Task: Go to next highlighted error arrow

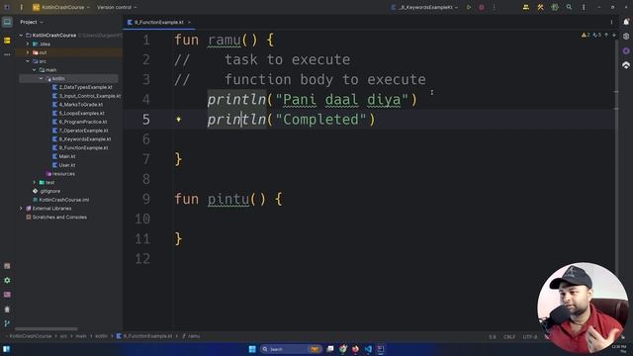Action: (614, 36)
